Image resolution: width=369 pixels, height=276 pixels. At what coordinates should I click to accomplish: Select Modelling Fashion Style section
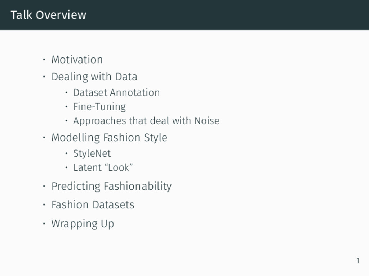coord(109,138)
